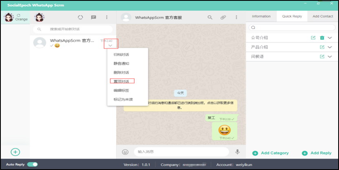This screenshot has width=339, height=170.
Task: Click the search icon in chat header
Action: (210, 17)
